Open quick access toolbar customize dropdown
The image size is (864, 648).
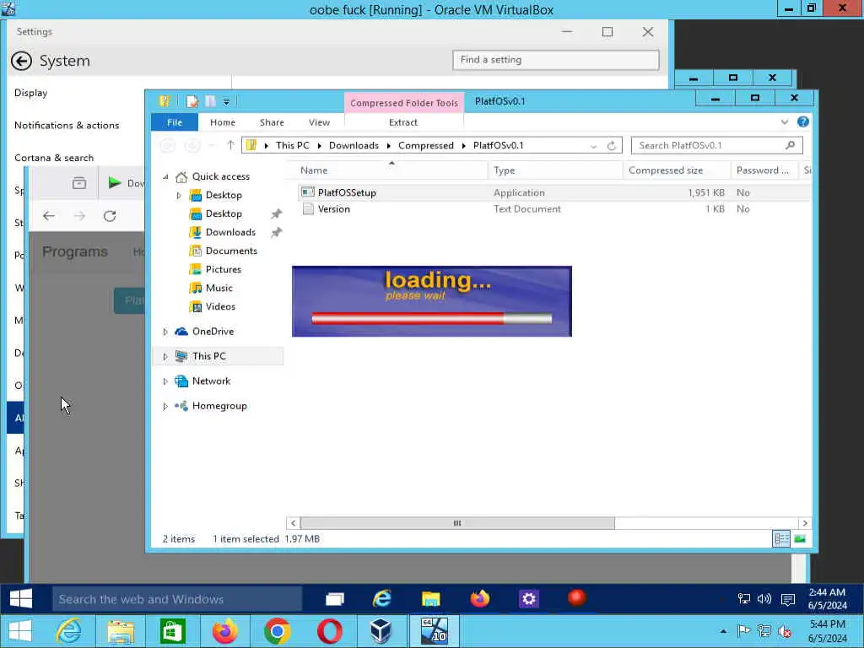(x=226, y=101)
